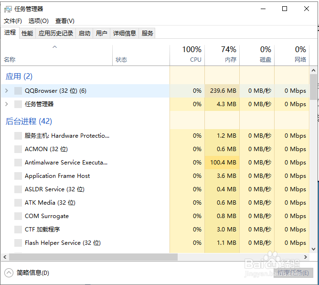Screen dimensions: 319x285
Task: Sort processes by CPU column
Action: click(x=192, y=55)
